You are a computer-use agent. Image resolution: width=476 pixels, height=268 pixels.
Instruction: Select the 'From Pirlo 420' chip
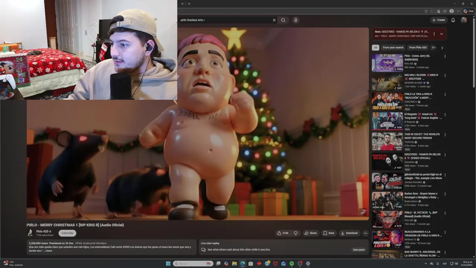(418, 48)
